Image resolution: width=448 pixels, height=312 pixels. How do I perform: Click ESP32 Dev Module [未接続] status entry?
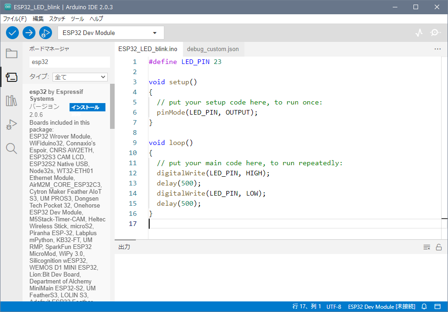[x=381, y=306]
